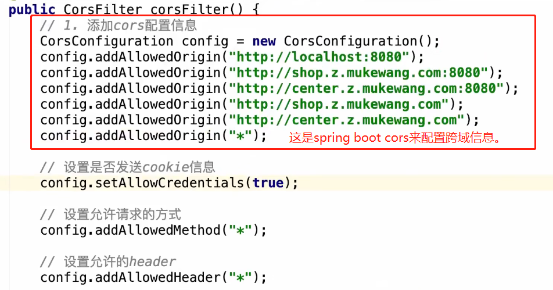
Task: Click line 'CorsConfiguration config = new CorsConfiguration();'
Action: click(x=240, y=41)
